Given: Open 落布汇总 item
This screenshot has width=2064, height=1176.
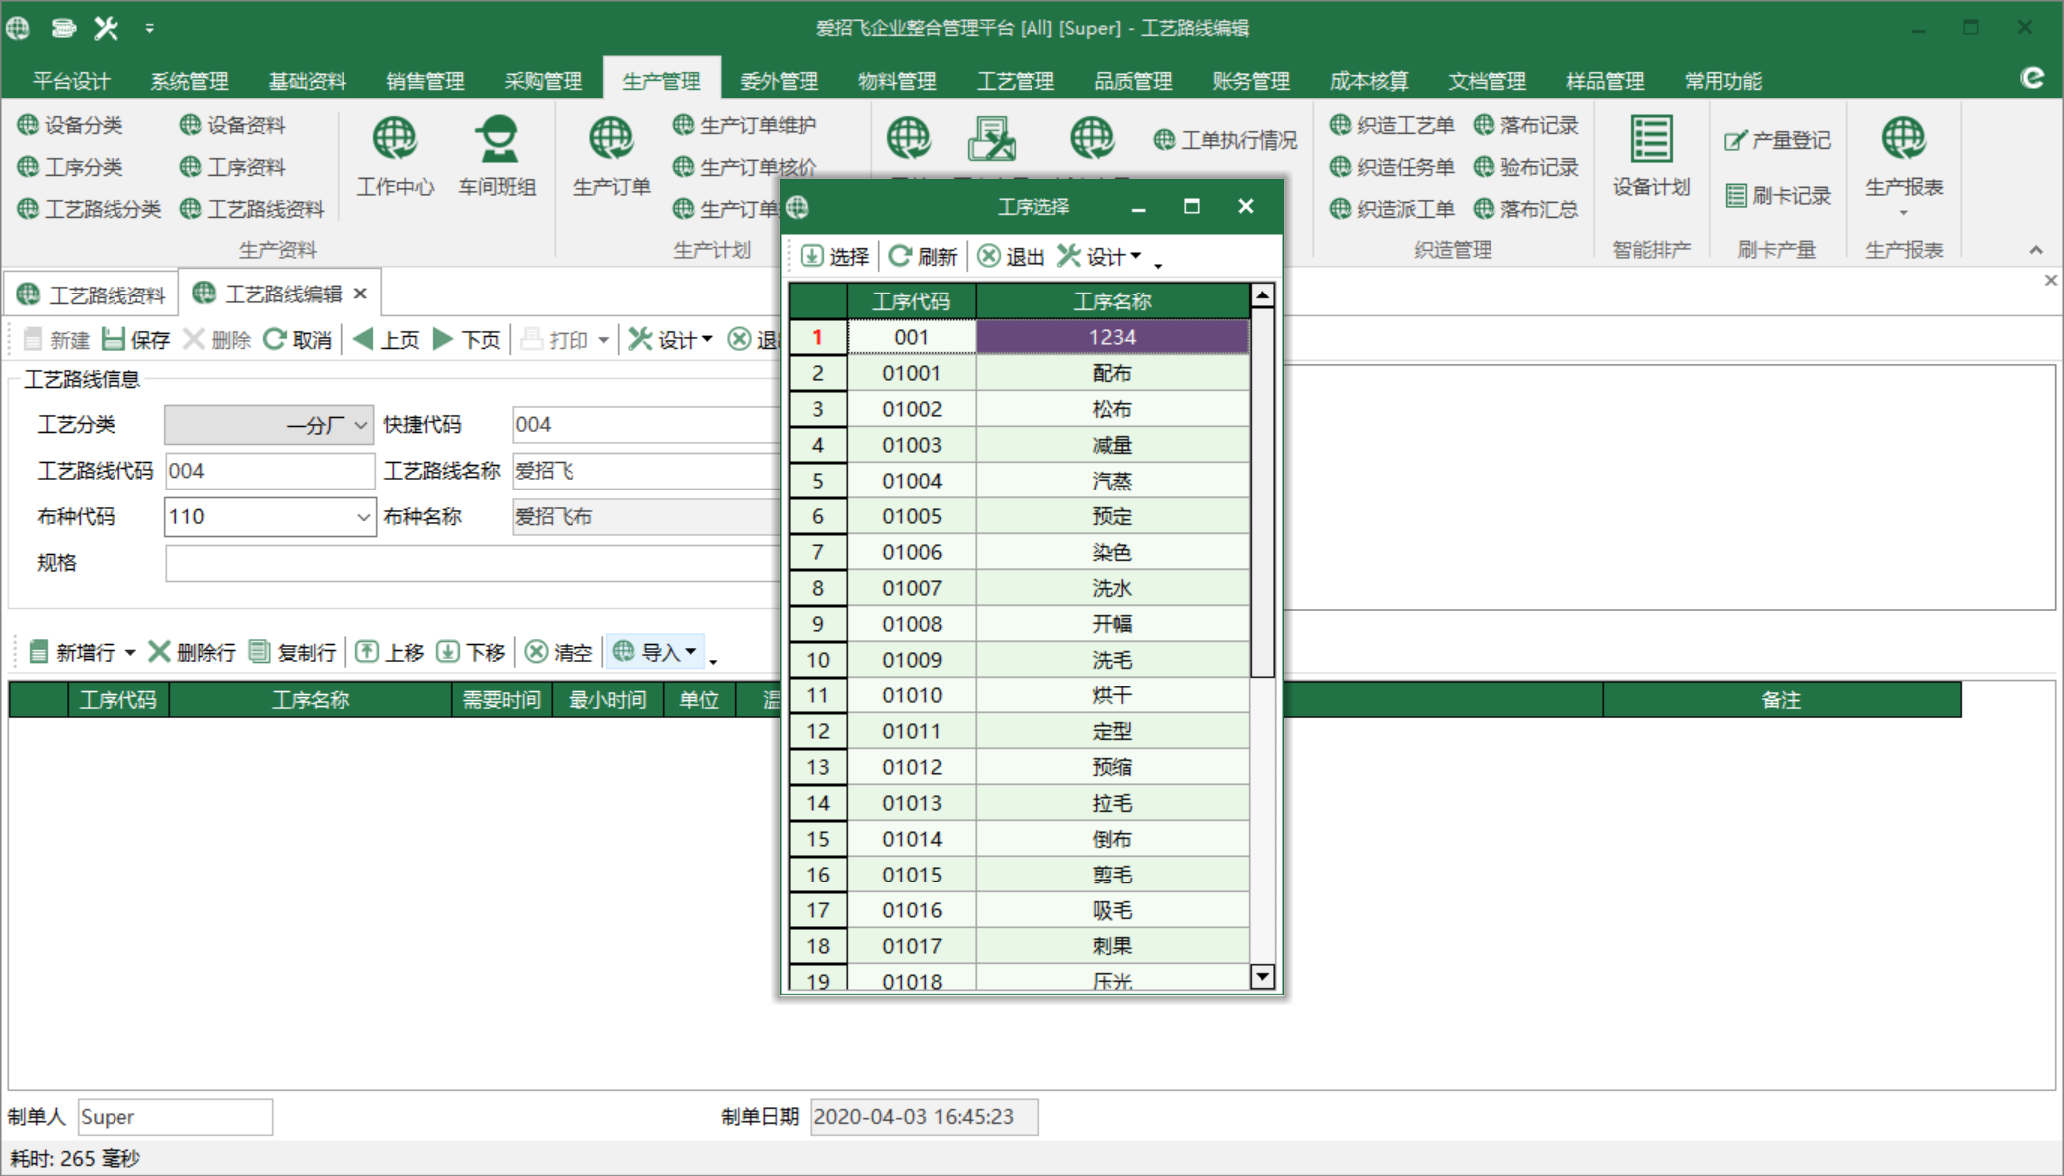Looking at the screenshot, I should pos(1526,209).
